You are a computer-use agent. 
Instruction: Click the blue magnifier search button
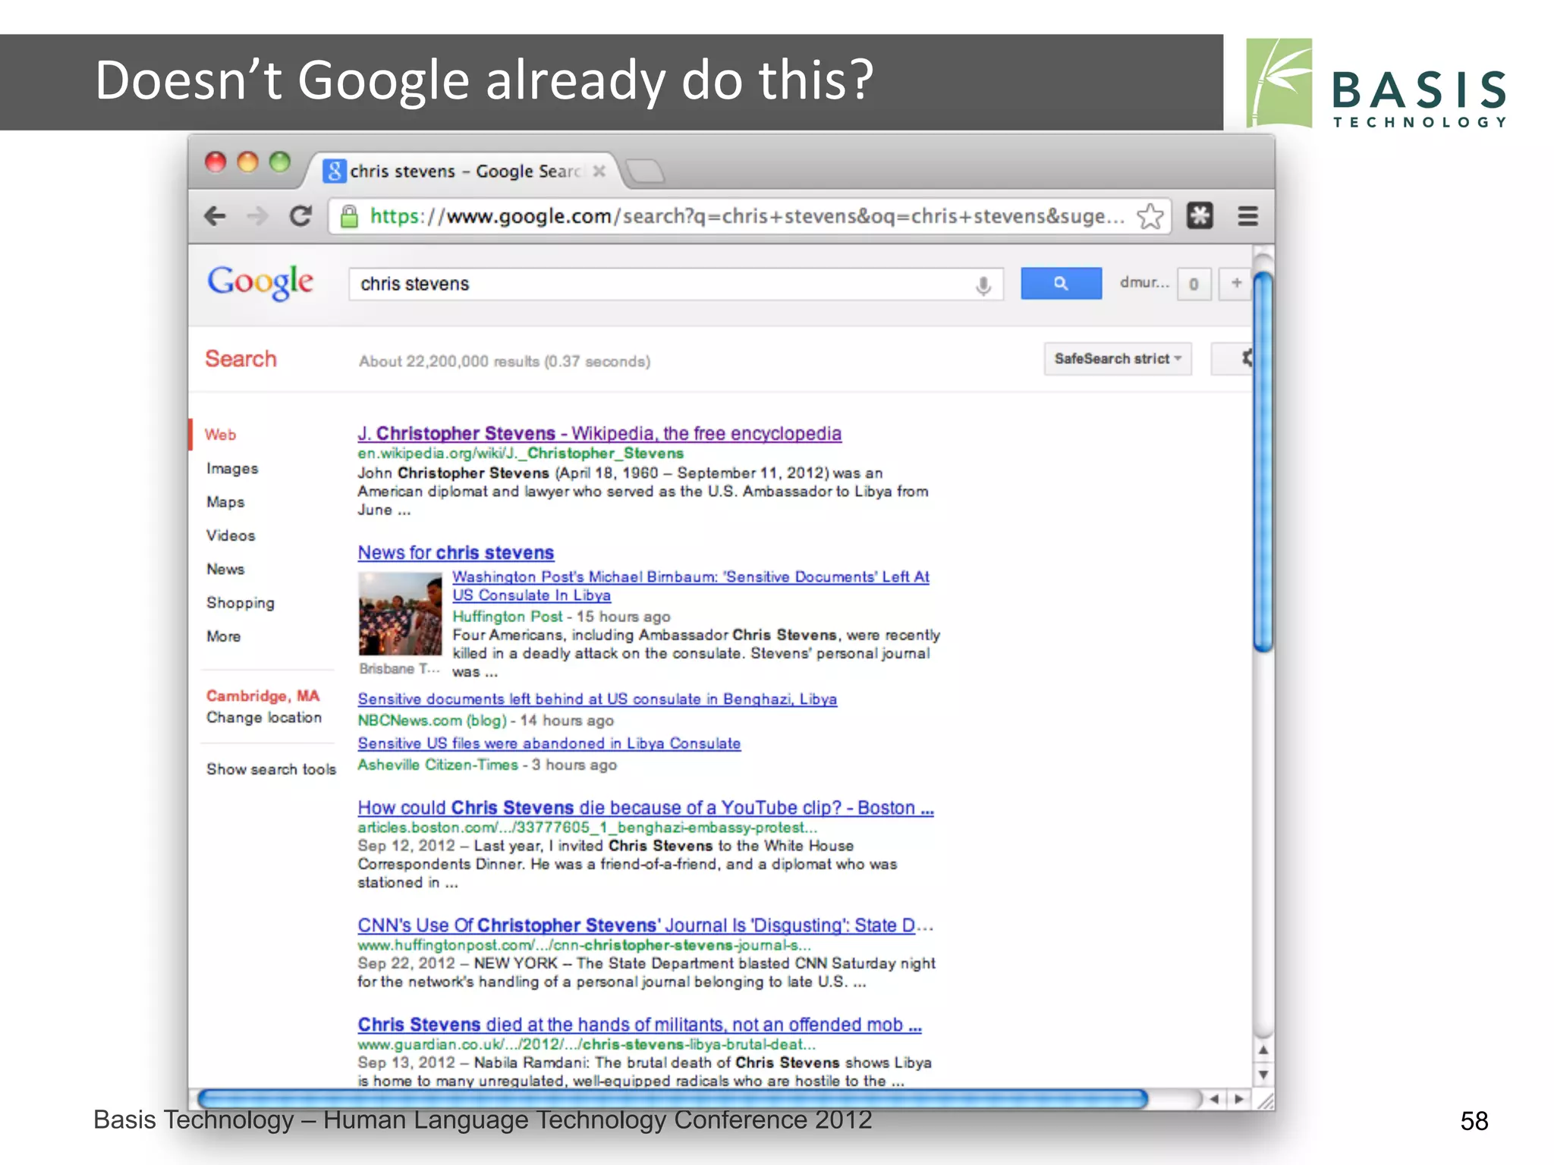1061,284
